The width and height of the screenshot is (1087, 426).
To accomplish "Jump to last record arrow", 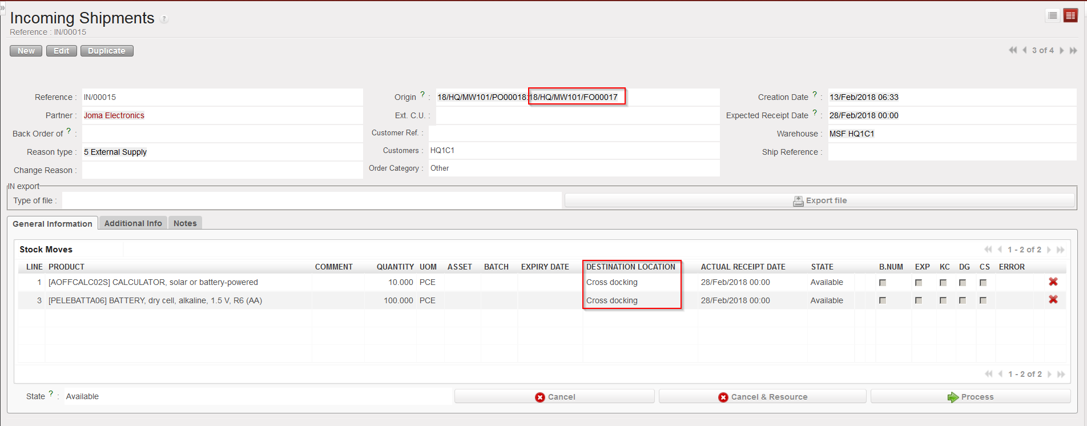I will [x=1073, y=50].
